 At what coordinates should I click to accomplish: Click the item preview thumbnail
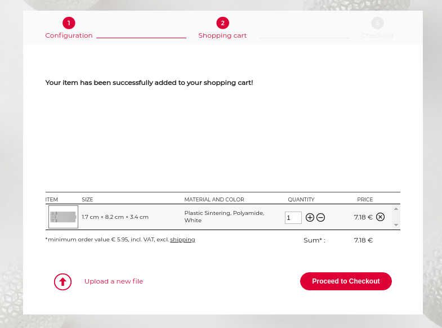coord(63,217)
